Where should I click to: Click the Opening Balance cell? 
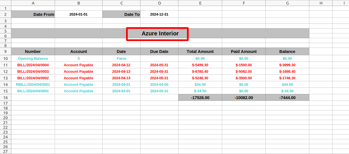coord(33,58)
